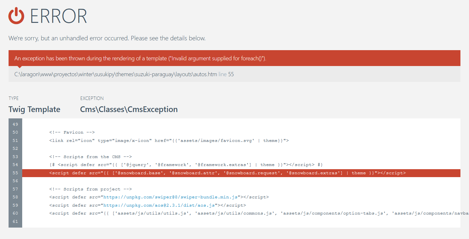Click line number 49 in the gutter
The width and height of the screenshot is (469, 239).
(x=16, y=124)
